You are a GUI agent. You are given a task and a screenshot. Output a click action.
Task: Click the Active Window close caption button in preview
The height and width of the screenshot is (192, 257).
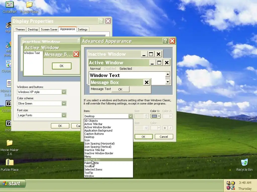167,63
